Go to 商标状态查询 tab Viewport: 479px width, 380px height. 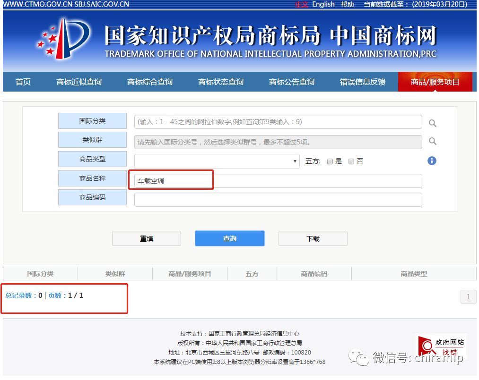[220, 82]
